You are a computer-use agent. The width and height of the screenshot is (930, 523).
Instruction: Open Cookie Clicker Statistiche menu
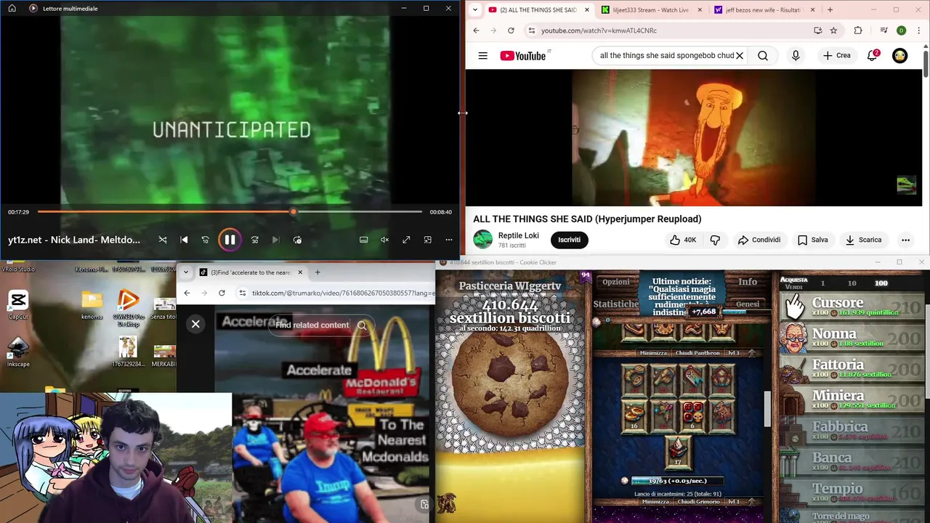point(615,304)
